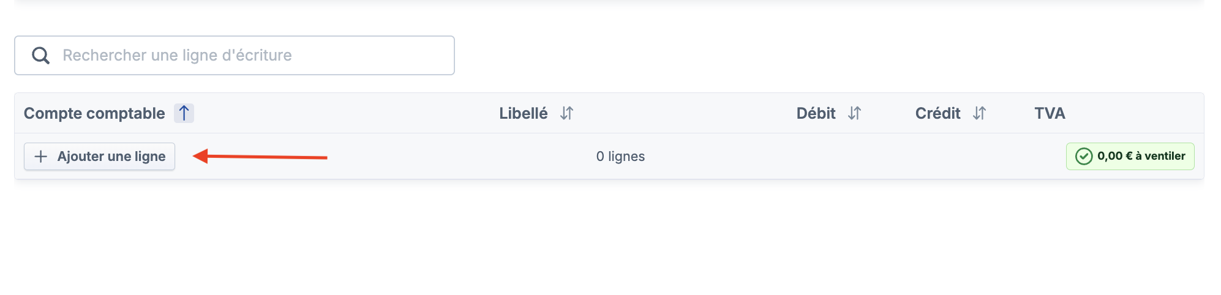Click the green check circle icon
The width and height of the screenshot is (1221, 295).
click(x=1084, y=157)
